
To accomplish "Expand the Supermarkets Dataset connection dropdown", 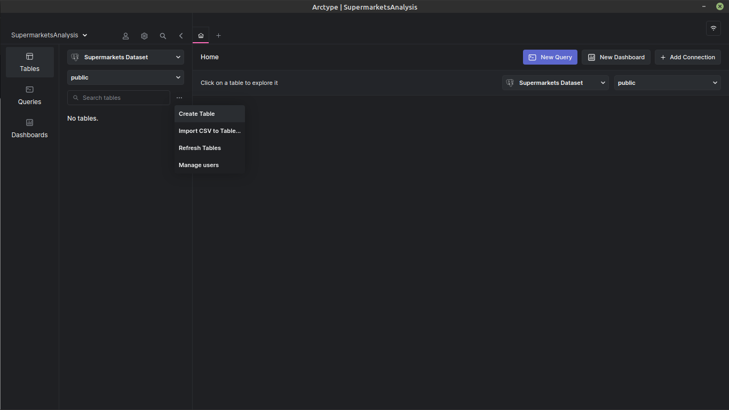I will click(125, 57).
